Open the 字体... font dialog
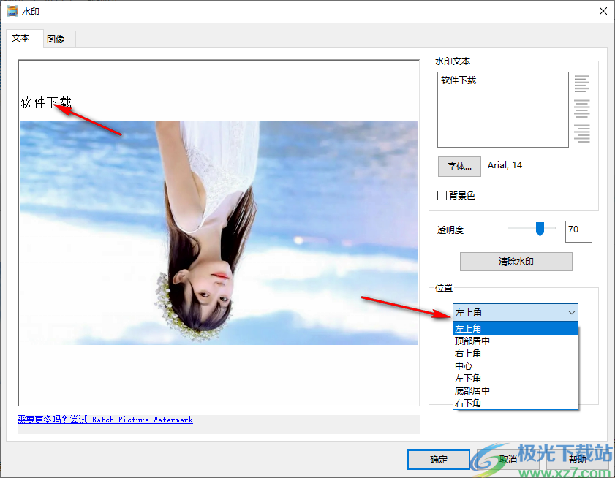The width and height of the screenshot is (615, 478). click(x=459, y=166)
